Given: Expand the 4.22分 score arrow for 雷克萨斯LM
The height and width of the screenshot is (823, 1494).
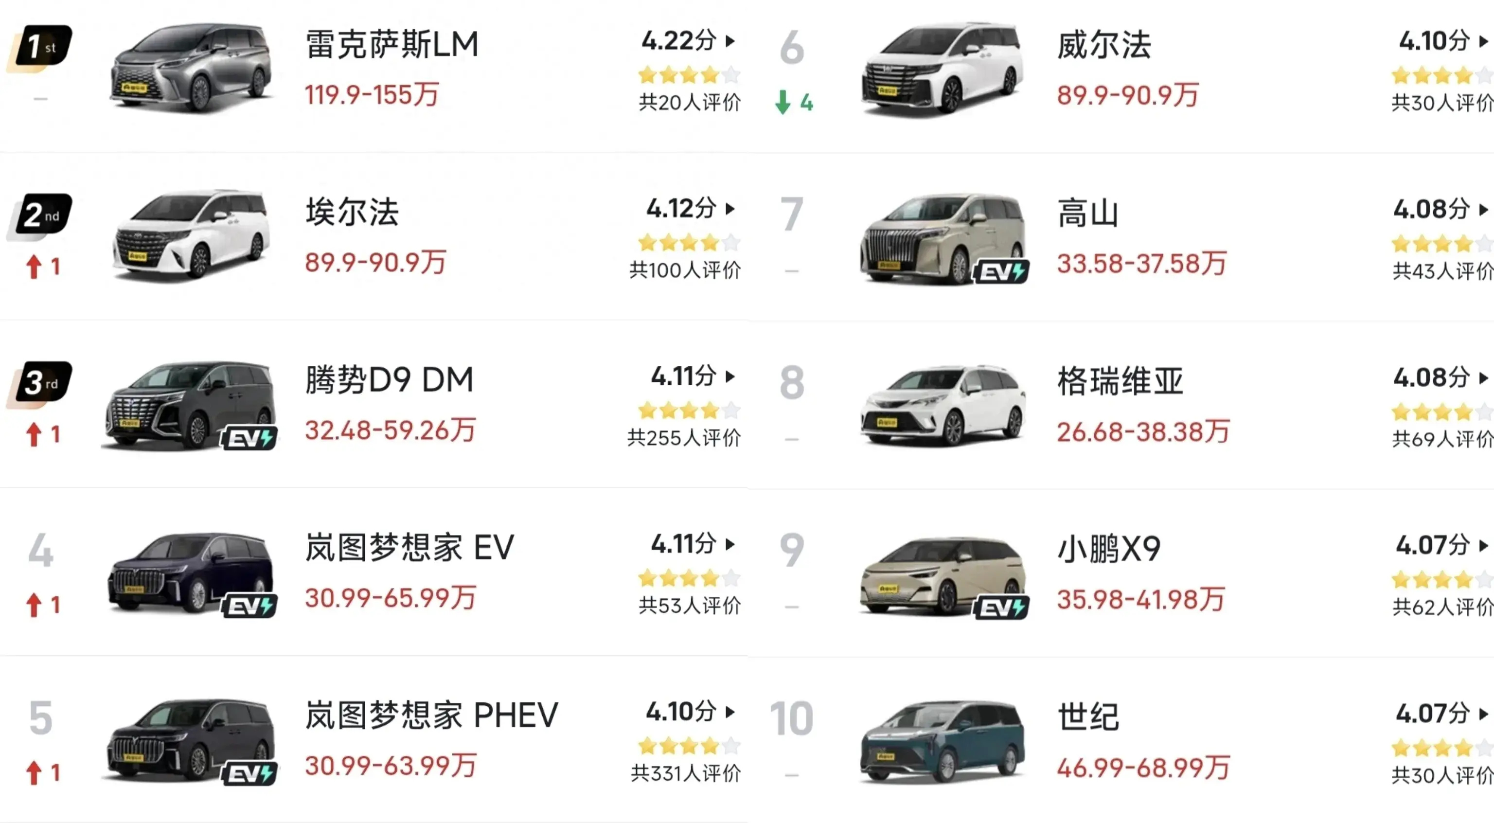Looking at the screenshot, I should 731,40.
